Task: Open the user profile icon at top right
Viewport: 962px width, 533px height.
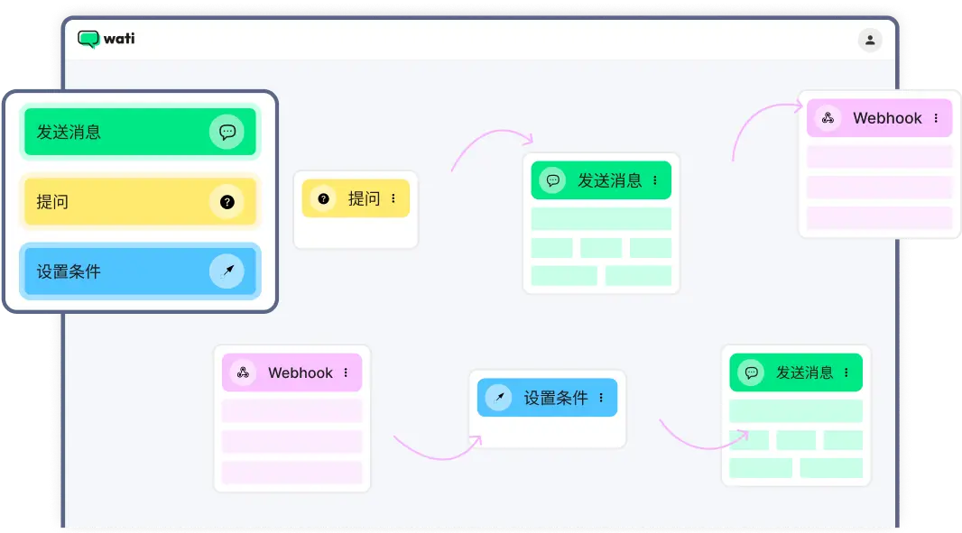Action: coord(869,40)
